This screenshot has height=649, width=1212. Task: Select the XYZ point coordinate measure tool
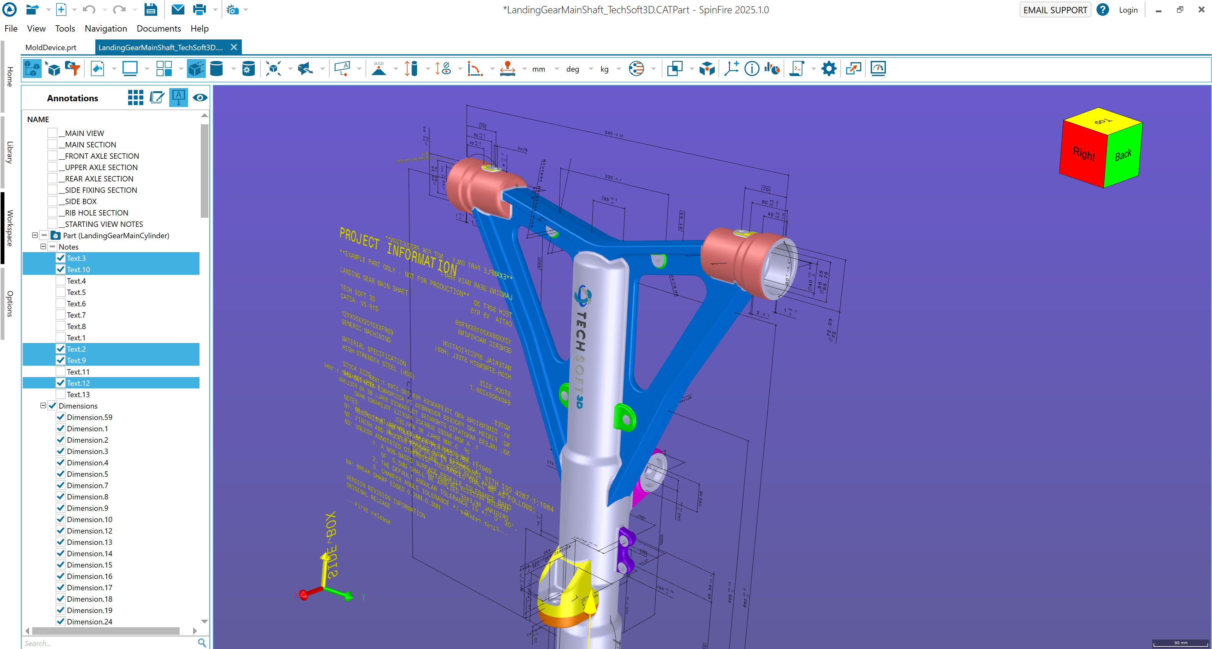click(x=379, y=69)
